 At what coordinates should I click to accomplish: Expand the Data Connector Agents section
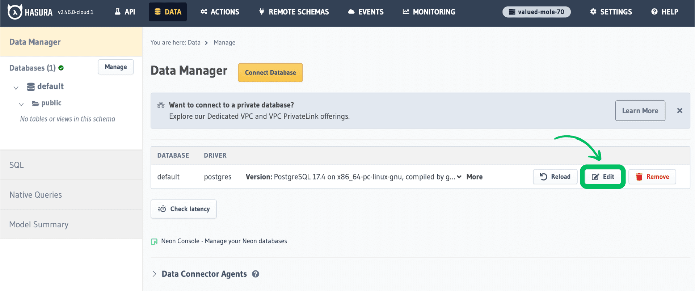154,274
